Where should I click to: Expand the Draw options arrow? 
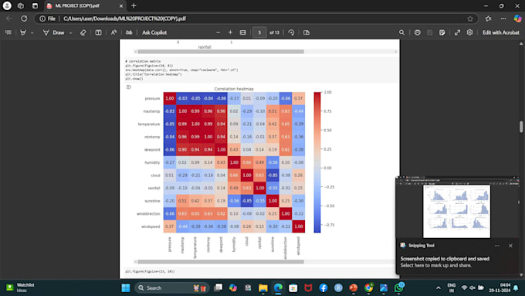[x=71, y=33]
